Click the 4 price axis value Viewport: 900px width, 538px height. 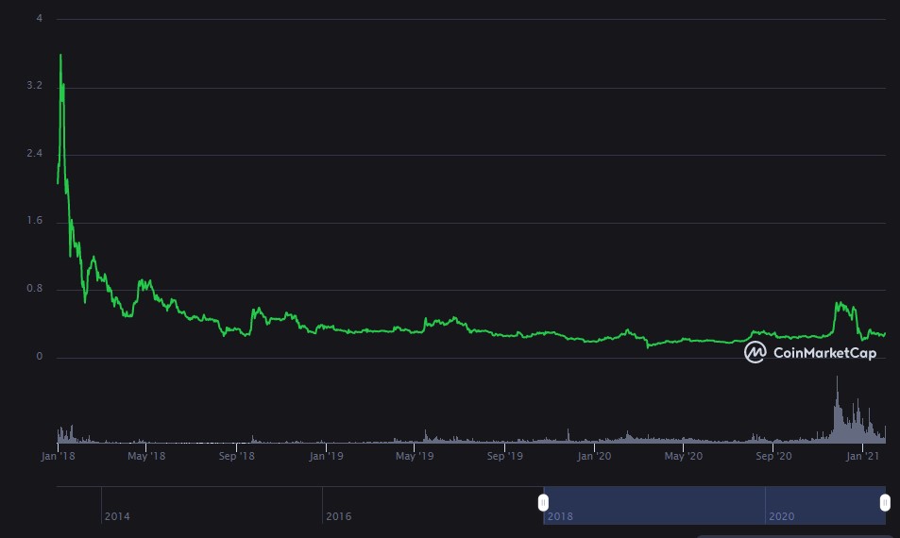point(39,18)
